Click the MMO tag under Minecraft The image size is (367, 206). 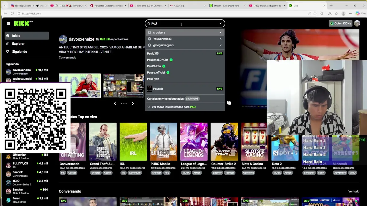[352, 173]
